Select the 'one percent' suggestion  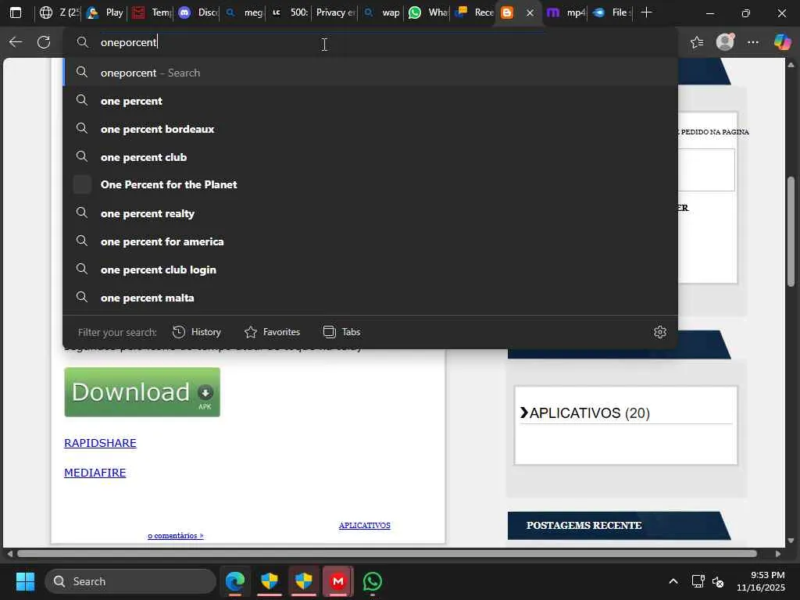click(x=370, y=101)
